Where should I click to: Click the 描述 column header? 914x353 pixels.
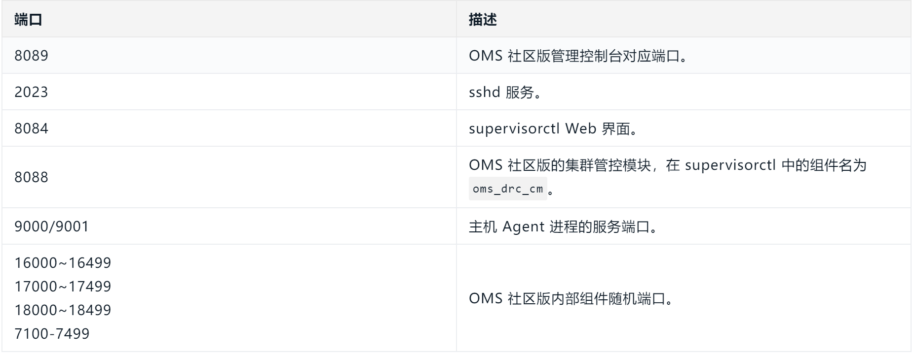click(483, 20)
